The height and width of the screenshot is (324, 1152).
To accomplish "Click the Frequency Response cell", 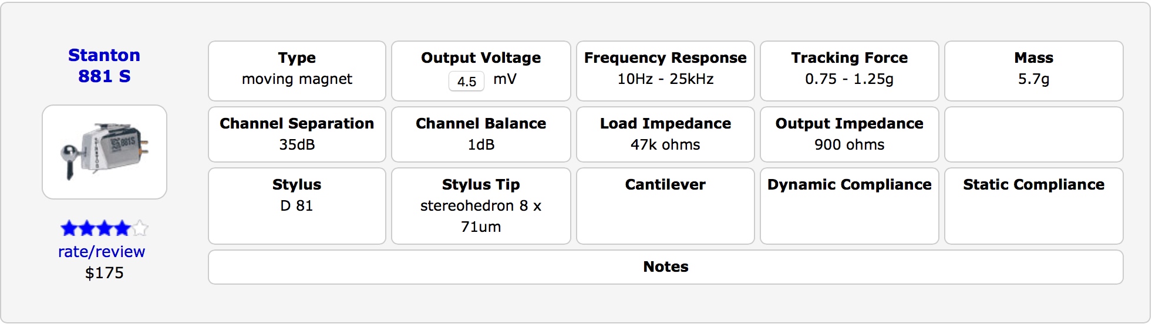I will (x=665, y=70).
